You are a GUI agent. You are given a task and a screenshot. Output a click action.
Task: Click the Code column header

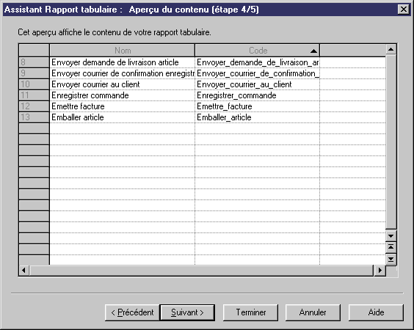click(x=258, y=51)
